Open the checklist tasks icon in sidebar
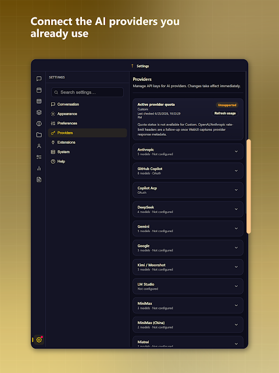 pyautogui.click(x=39, y=157)
